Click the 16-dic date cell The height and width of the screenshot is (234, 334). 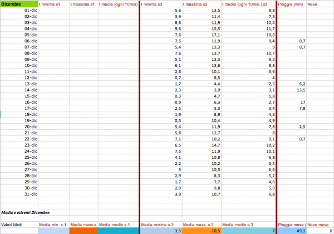[19, 102]
